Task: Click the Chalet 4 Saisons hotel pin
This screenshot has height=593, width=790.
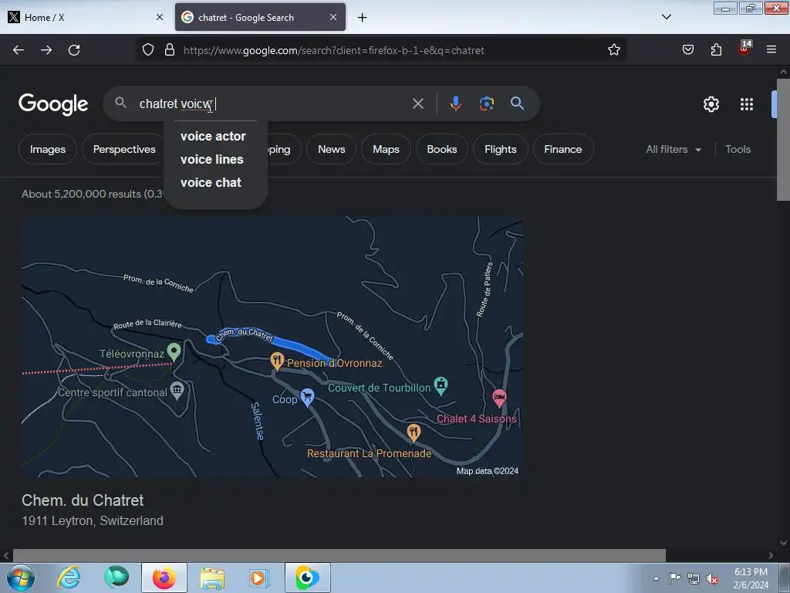Action: [499, 398]
